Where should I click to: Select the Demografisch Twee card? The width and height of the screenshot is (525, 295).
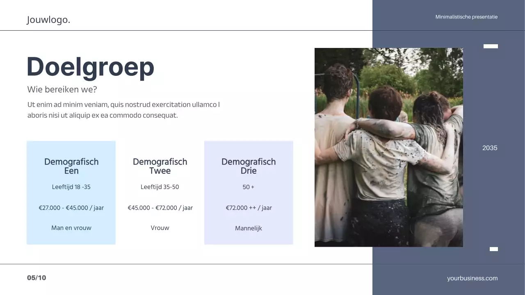160,193
